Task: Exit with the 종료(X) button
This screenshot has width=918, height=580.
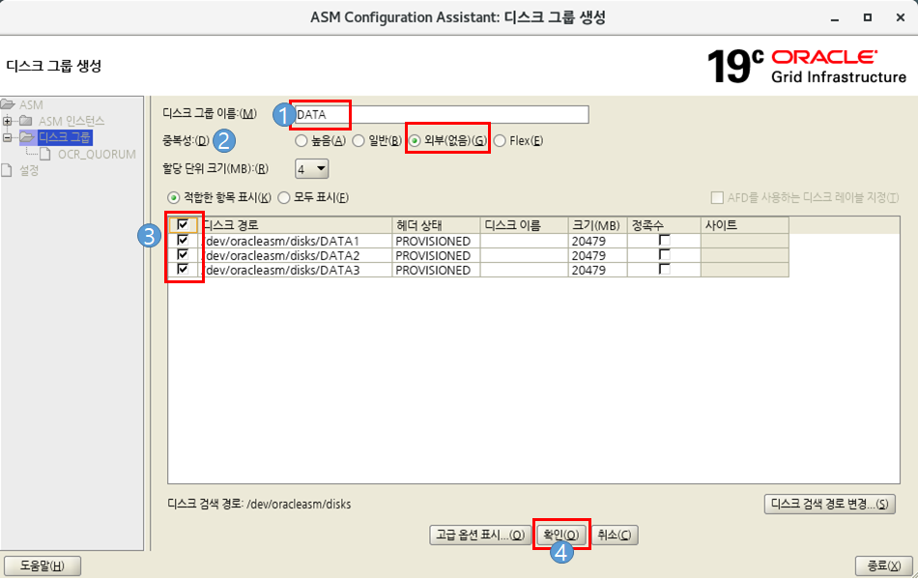Action: tap(883, 565)
